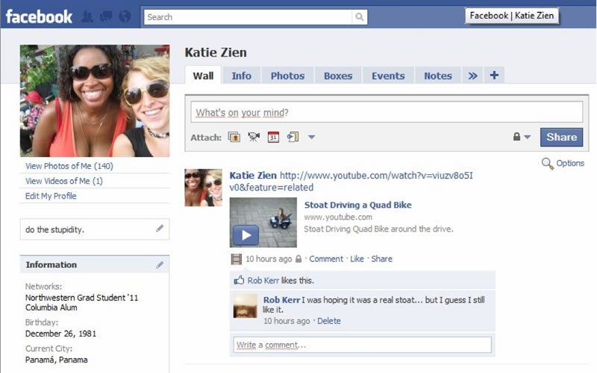Switch to the Wall tab
The height and width of the screenshot is (373, 597).
(203, 76)
